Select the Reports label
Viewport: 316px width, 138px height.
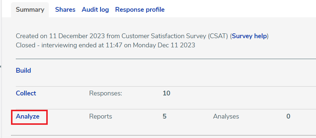point(101,116)
